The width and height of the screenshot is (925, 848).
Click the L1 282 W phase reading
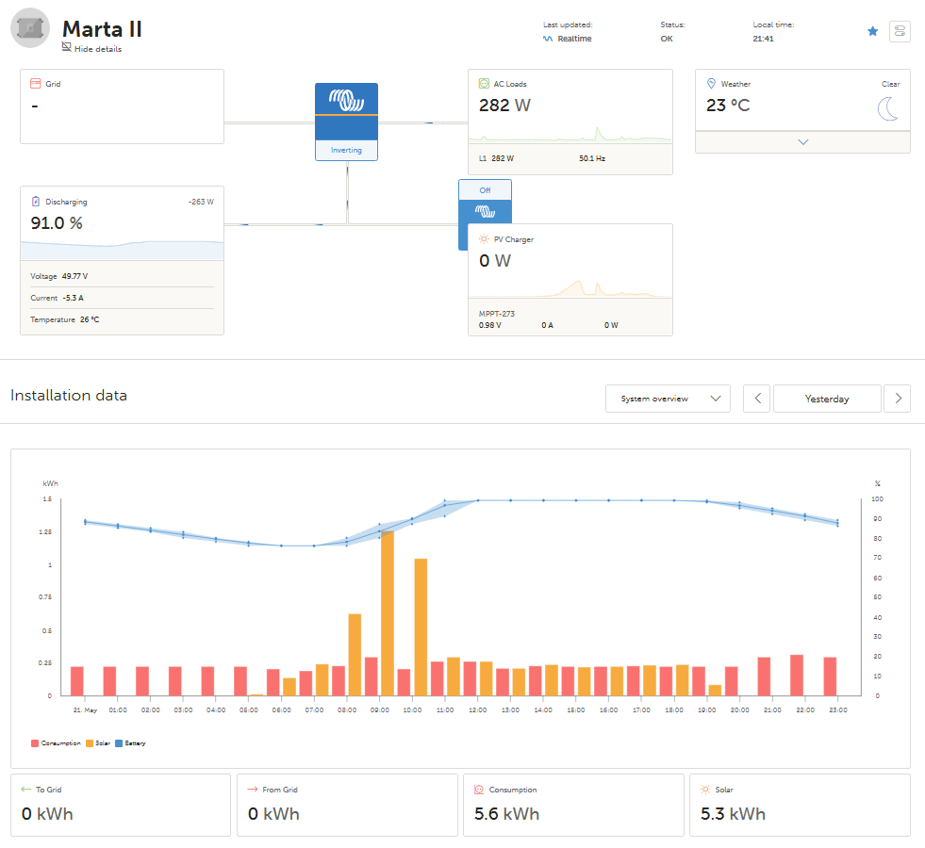point(496,158)
